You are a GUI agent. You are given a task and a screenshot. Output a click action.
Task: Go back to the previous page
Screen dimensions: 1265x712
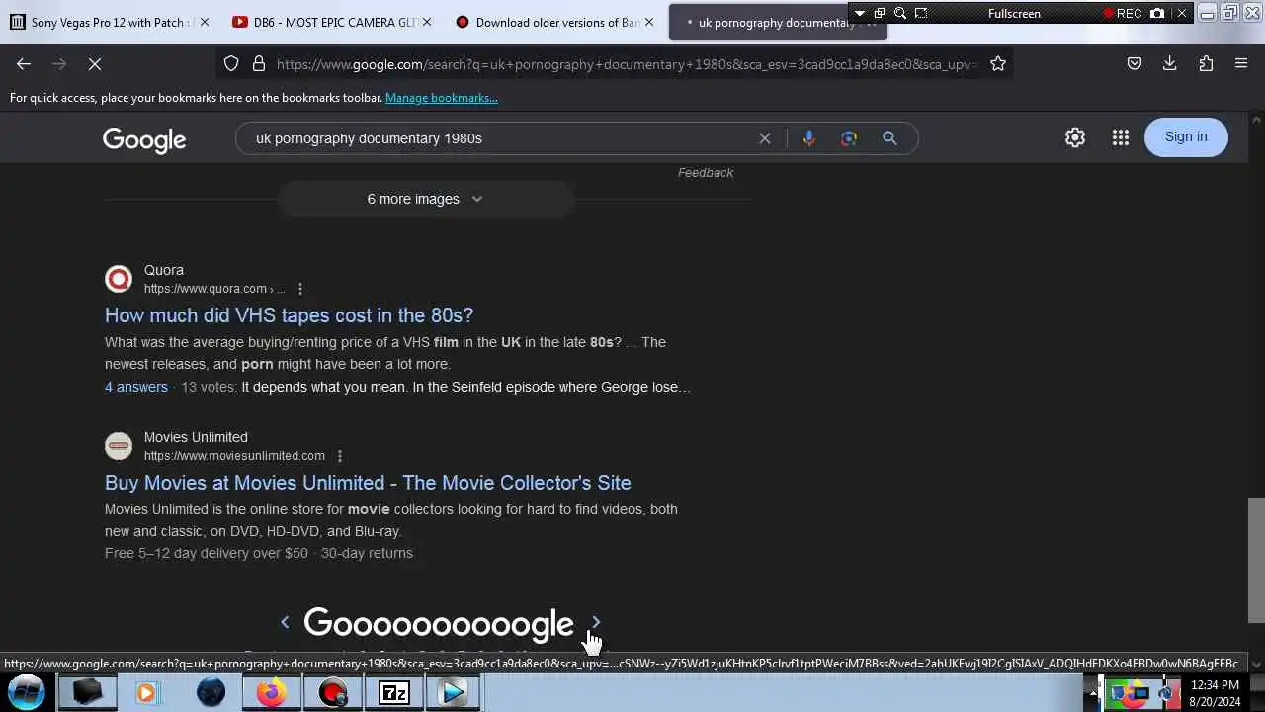pos(24,64)
